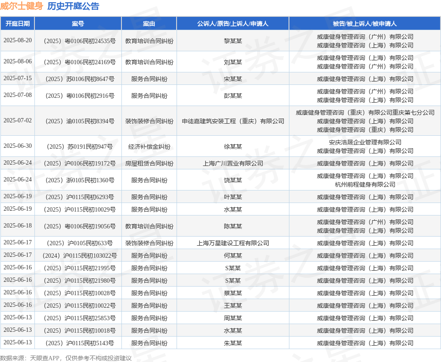Click case number 苏0191民初947号
Screen dimensions: 441x362
[x=80, y=147]
